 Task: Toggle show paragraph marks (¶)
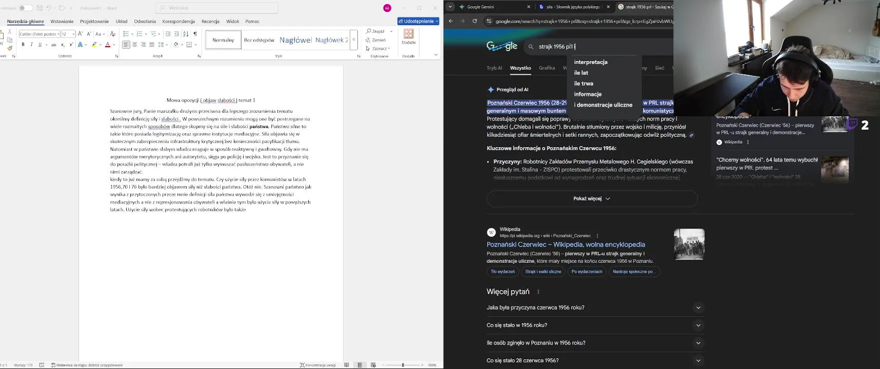tap(195, 34)
